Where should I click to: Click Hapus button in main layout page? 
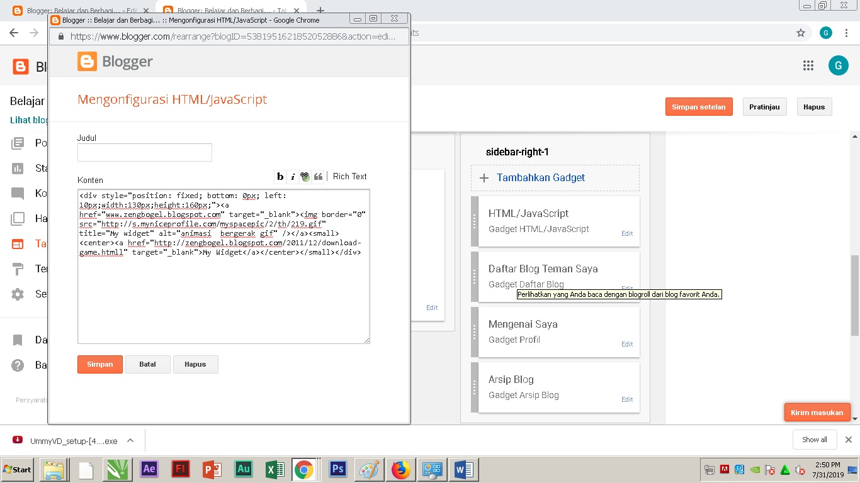point(814,107)
